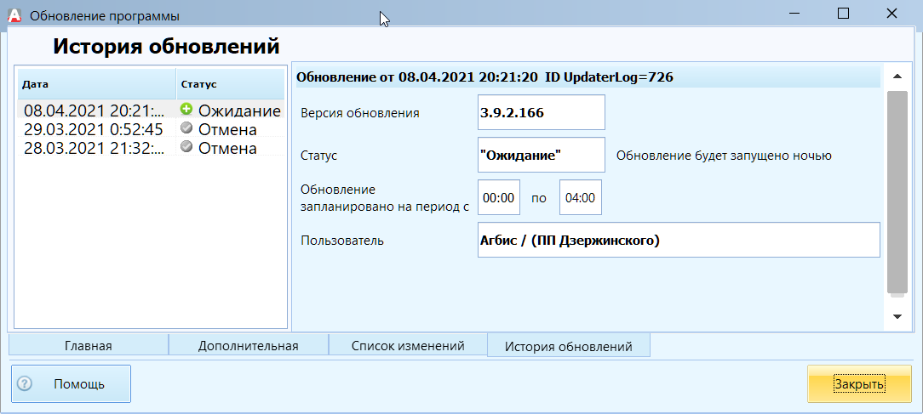Click the start time field 00:00
The image size is (923, 414).
point(499,197)
